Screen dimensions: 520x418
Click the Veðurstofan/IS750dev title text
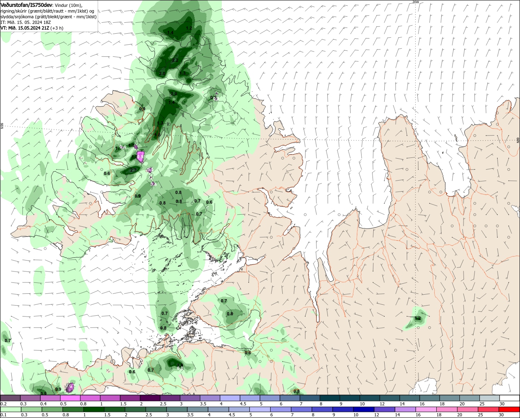[x=26, y=5]
